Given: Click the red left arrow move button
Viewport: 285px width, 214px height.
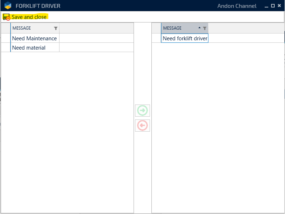Looking at the screenshot, I should tap(142, 126).
